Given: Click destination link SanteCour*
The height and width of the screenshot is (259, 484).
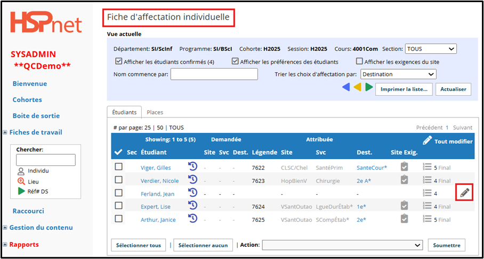Looking at the screenshot, I should [x=372, y=168].
